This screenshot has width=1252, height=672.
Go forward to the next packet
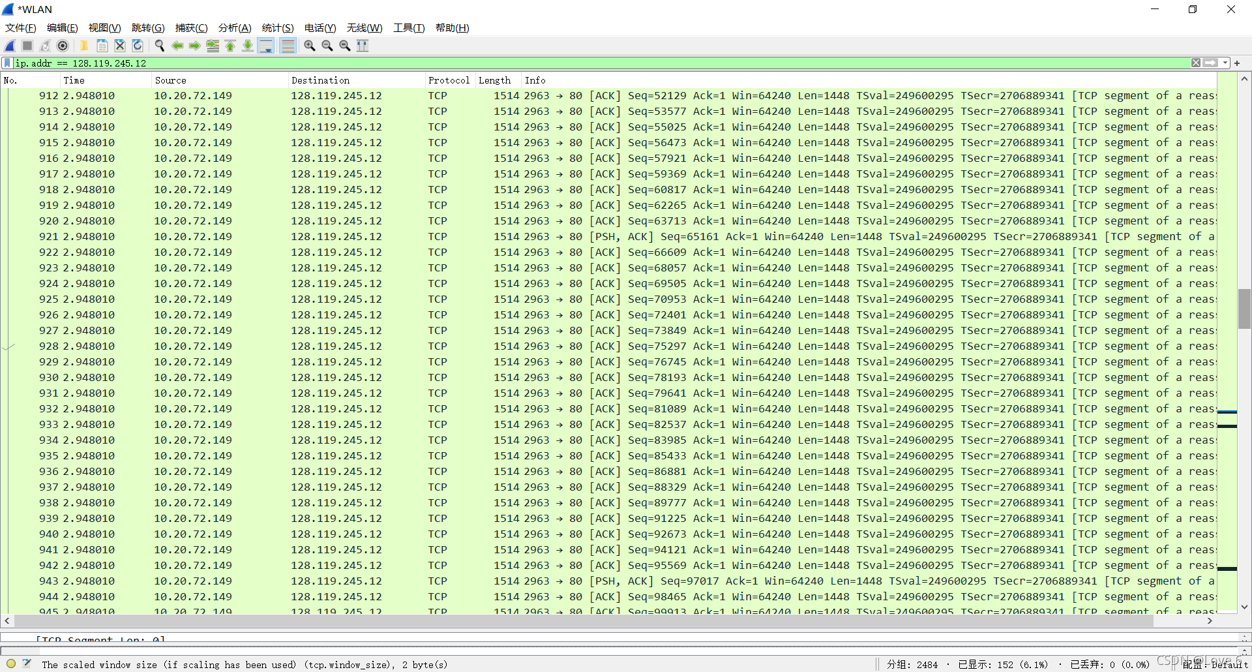point(194,46)
